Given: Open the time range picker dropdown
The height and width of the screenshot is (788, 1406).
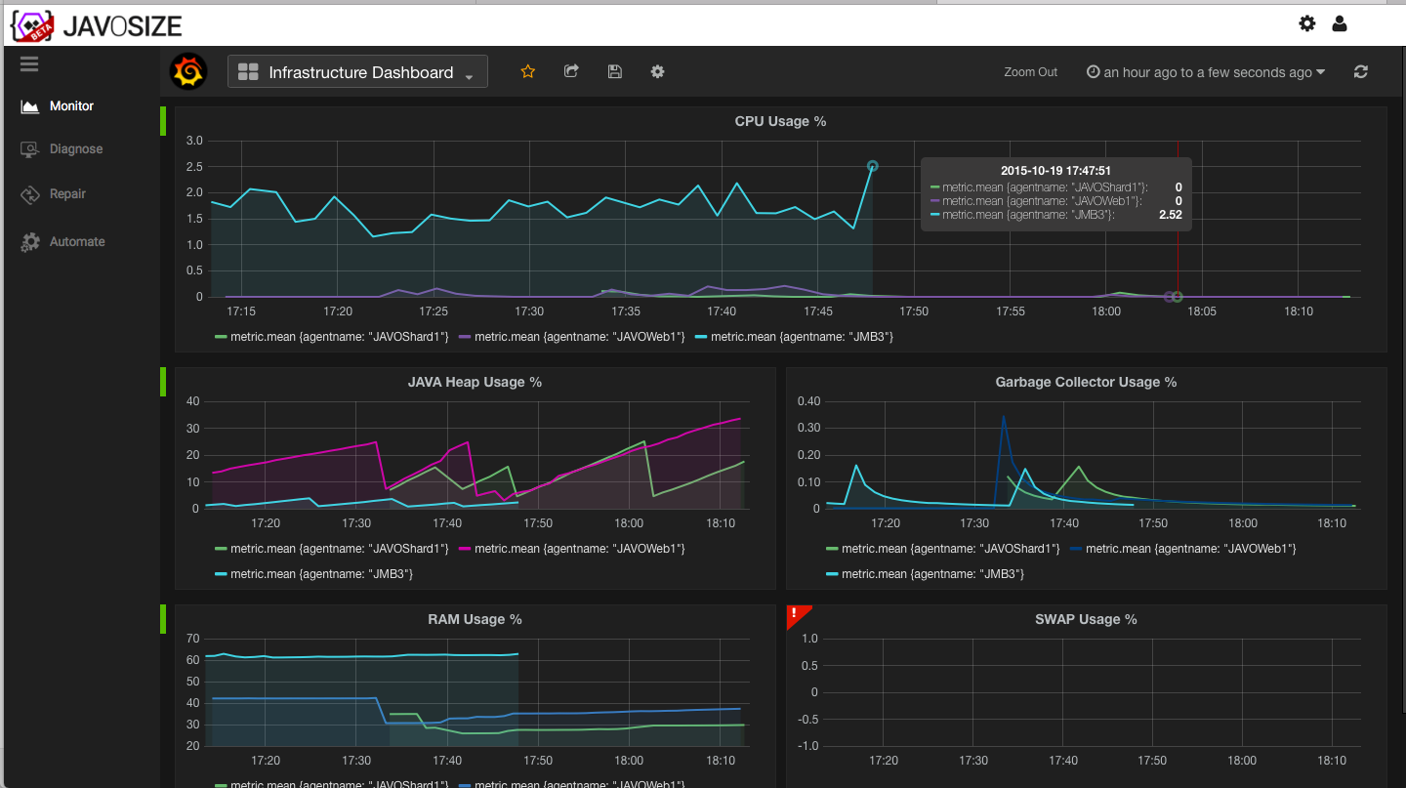Looking at the screenshot, I should [1206, 72].
